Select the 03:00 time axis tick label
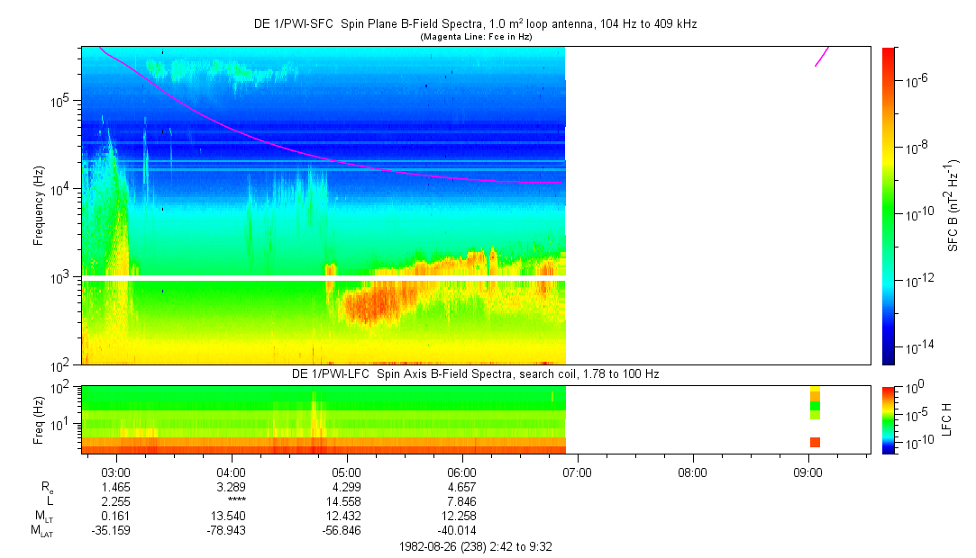The height and width of the screenshot is (558, 976). click(117, 472)
